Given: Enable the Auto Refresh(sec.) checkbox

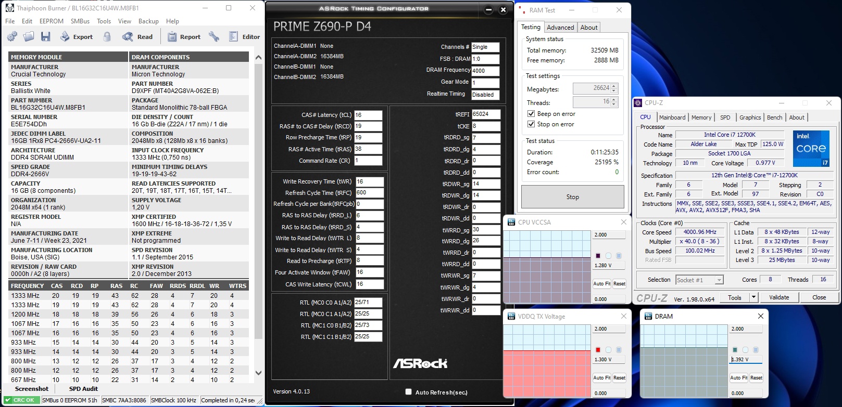Looking at the screenshot, I should pyautogui.click(x=408, y=392).
